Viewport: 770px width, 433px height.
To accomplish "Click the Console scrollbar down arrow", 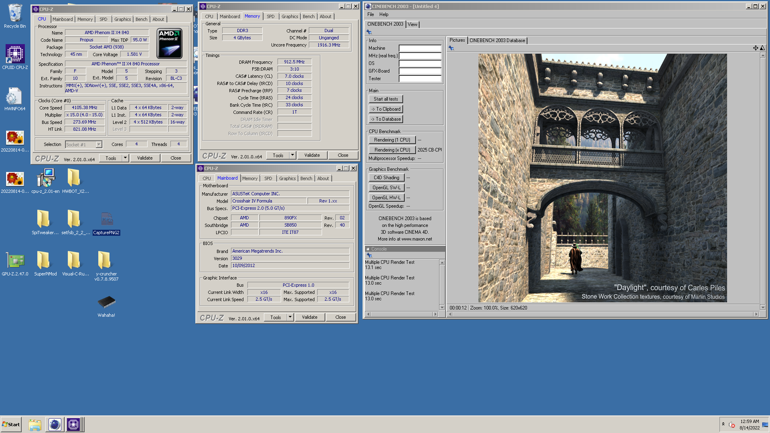I will coord(442,308).
